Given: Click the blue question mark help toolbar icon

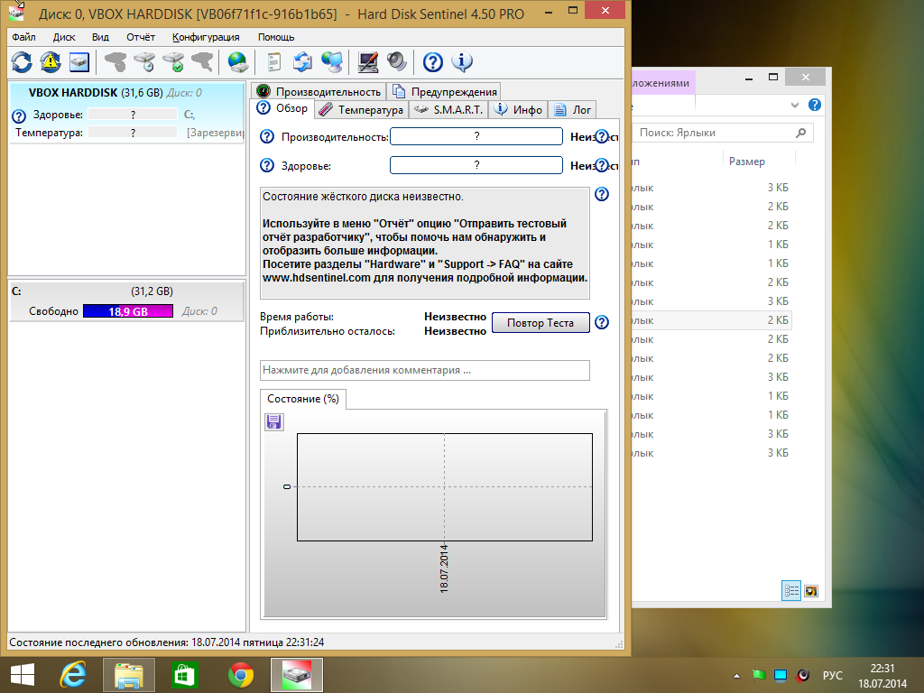Looking at the screenshot, I should point(432,62).
